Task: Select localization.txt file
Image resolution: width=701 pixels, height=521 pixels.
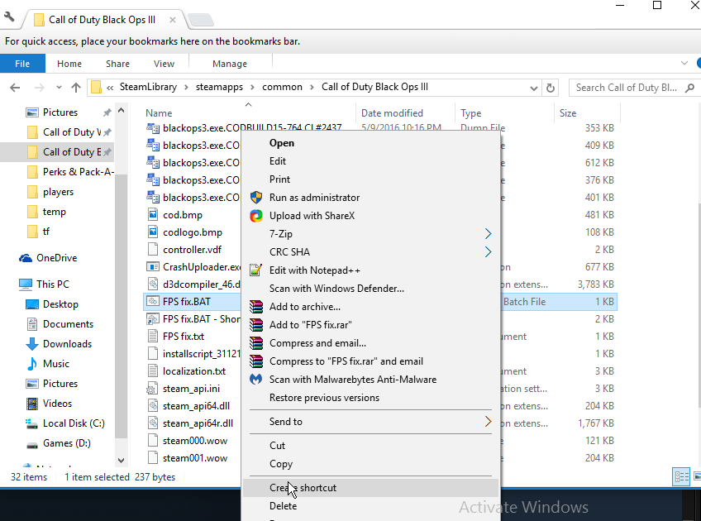Action: 194,371
